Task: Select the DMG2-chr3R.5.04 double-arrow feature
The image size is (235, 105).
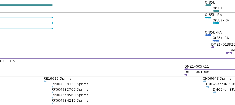Action: [x=207, y=87]
